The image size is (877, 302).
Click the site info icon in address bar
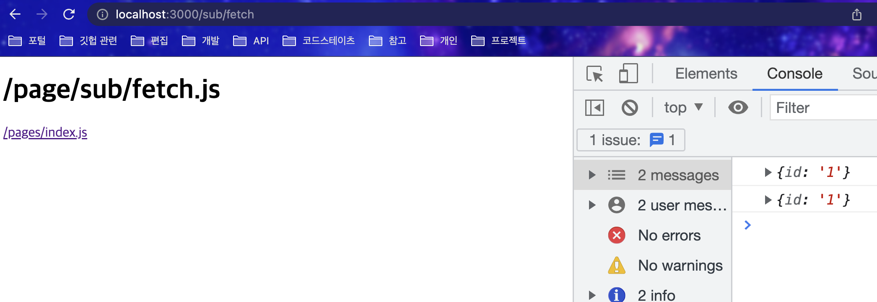click(102, 15)
